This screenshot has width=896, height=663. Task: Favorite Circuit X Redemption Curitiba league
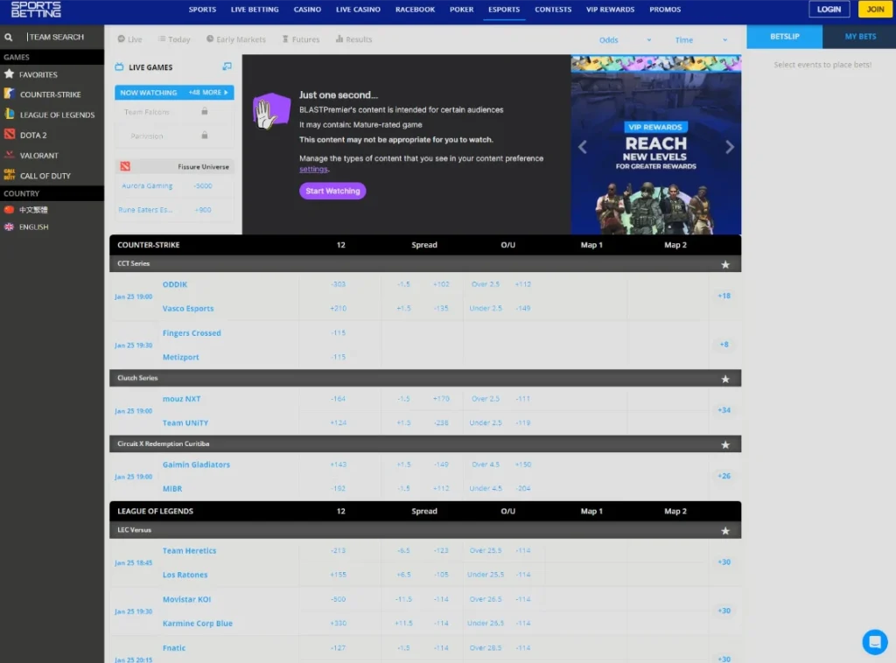click(x=725, y=444)
